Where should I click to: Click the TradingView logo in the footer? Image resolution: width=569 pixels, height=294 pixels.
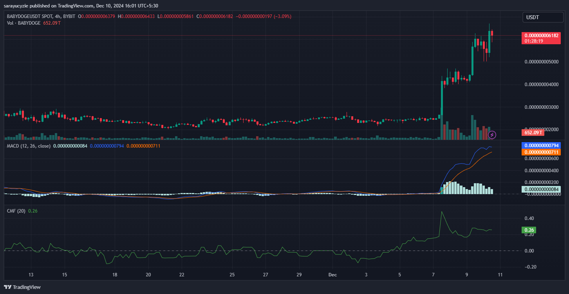pyautogui.click(x=23, y=287)
